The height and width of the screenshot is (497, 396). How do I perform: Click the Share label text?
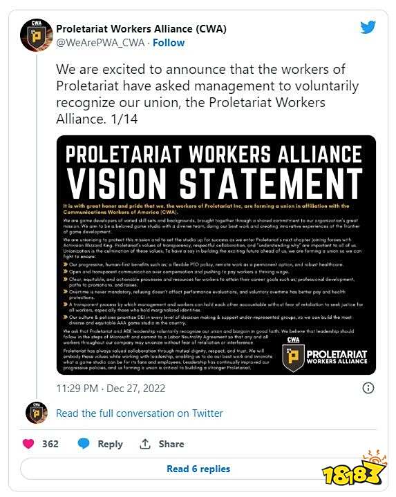coord(171,444)
